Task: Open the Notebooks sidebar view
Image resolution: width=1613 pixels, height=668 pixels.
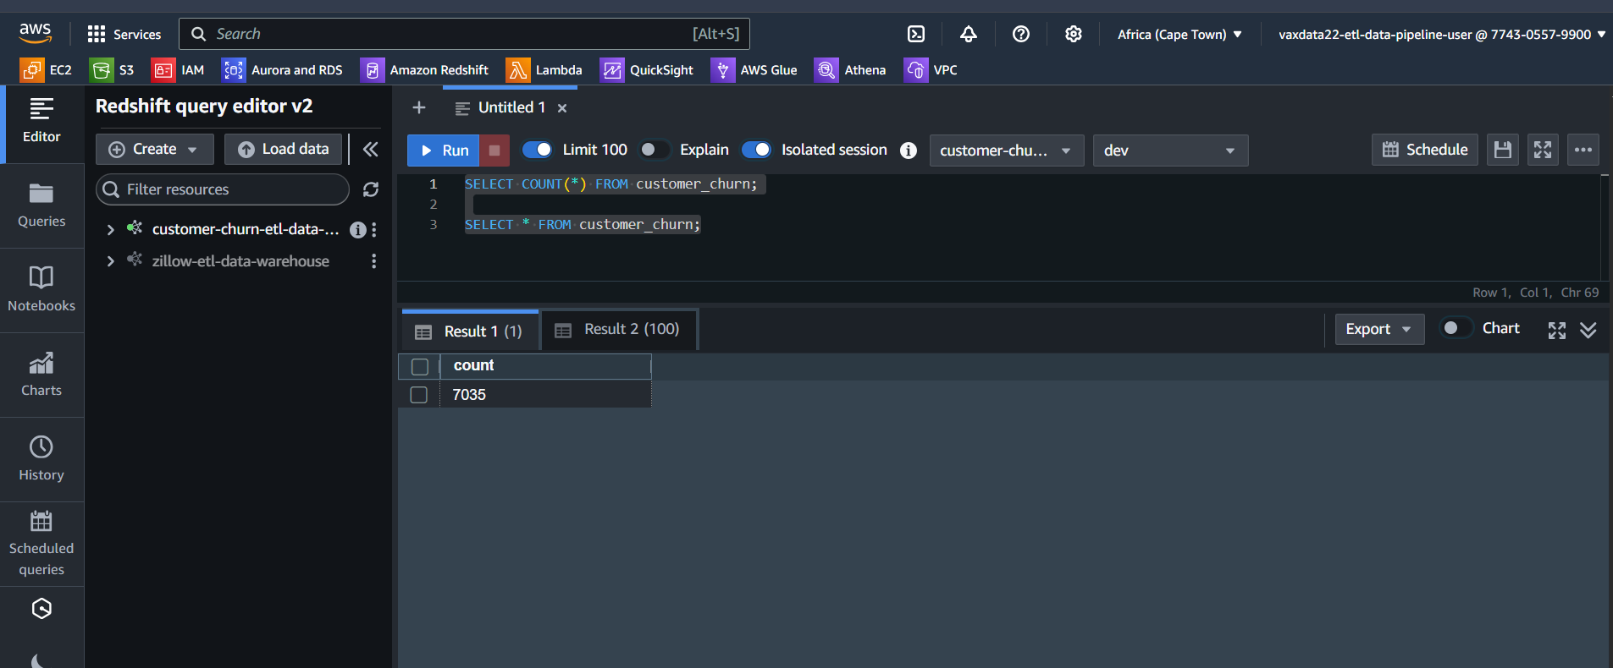Action: [41, 290]
